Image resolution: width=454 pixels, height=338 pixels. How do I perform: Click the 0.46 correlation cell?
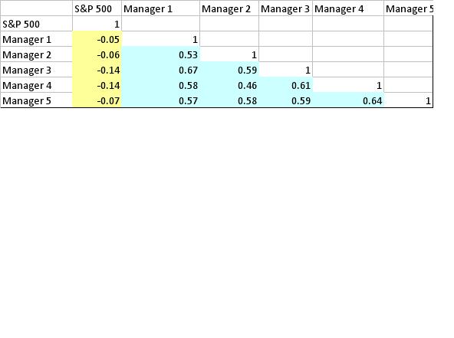click(229, 85)
